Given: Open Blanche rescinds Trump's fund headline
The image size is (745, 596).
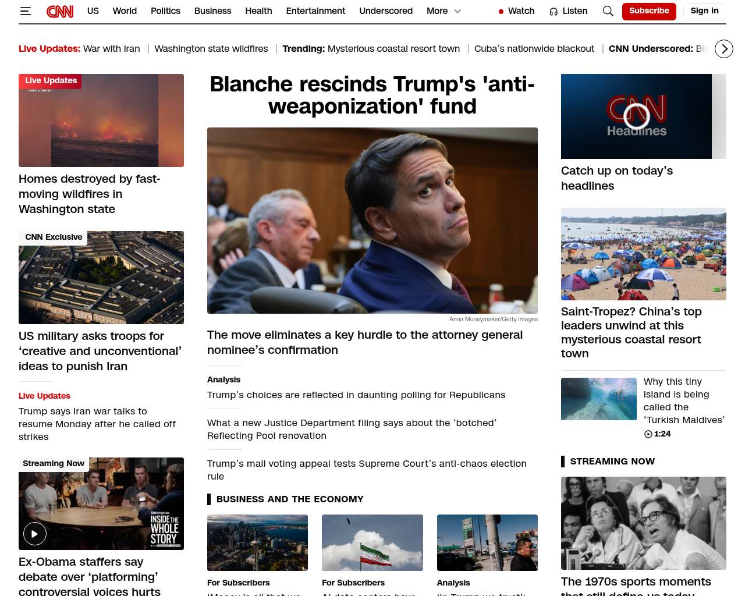Looking at the screenshot, I should point(372,95).
